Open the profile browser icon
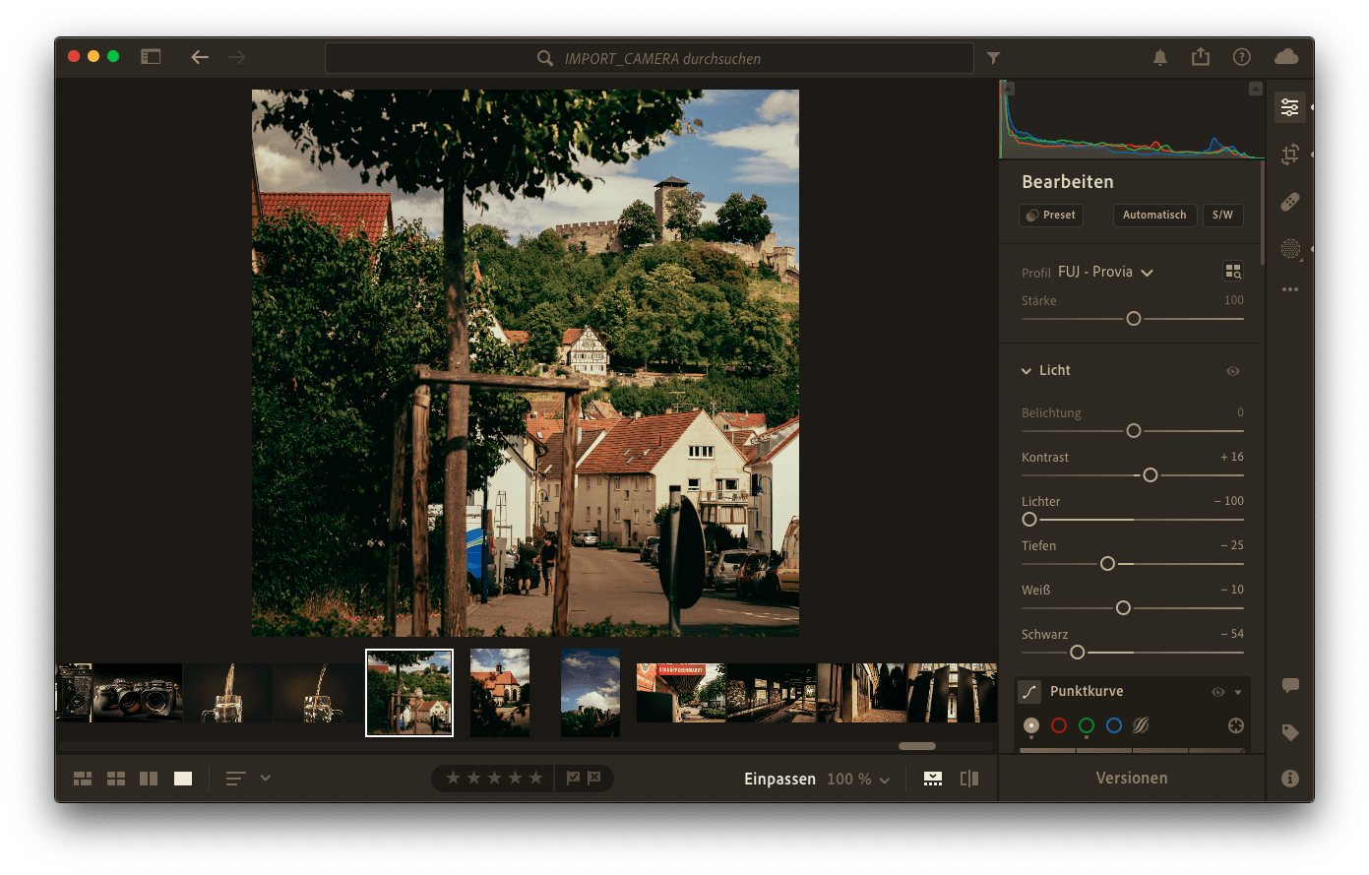 click(x=1232, y=272)
